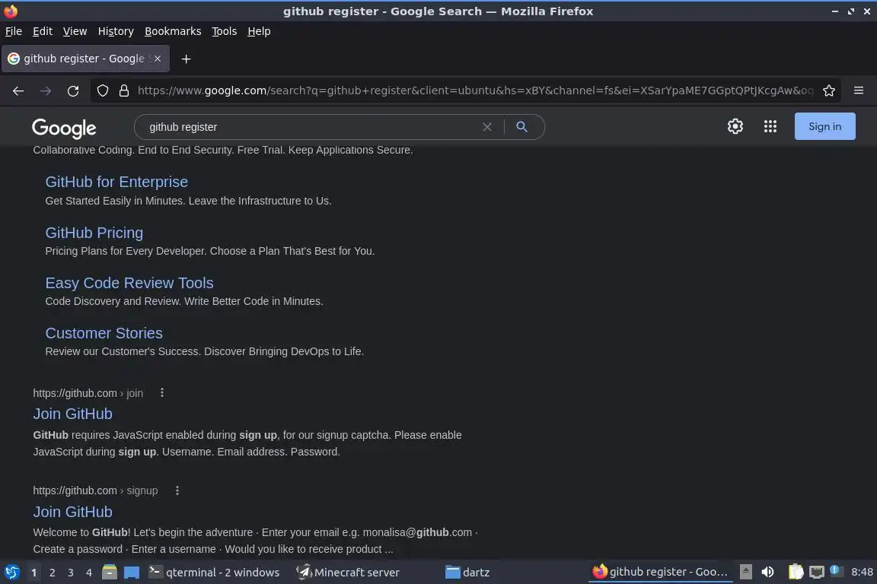Open options menu for github.com signup result
Image resolution: width=877 pixels, height=584 pixels.
(177, 490)
